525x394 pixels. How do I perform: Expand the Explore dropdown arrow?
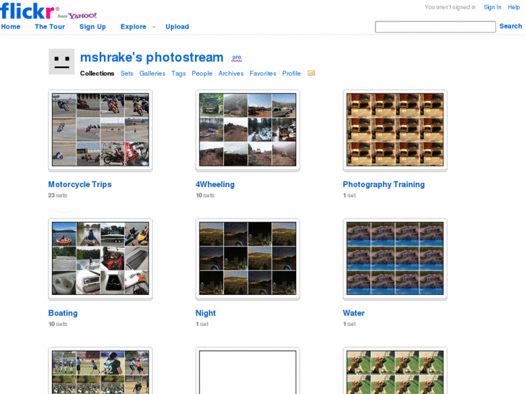tap(154, 27)
